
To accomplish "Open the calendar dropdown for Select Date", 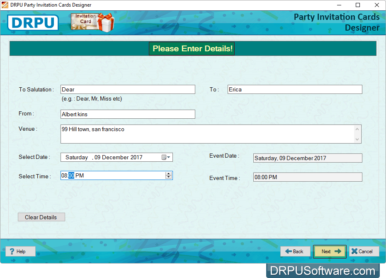I will pyautogui.click(x=166, y=157).
